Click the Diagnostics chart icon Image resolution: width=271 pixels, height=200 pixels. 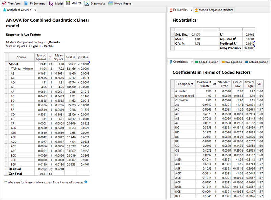coord(87,3)
